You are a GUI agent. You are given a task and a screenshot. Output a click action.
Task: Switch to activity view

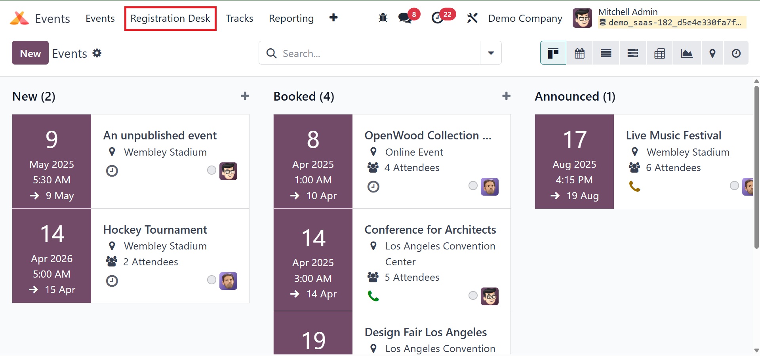pyautogui.click(x=736, y=53)
